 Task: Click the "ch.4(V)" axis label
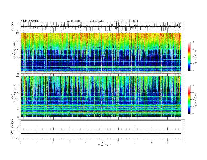[13, 134]
